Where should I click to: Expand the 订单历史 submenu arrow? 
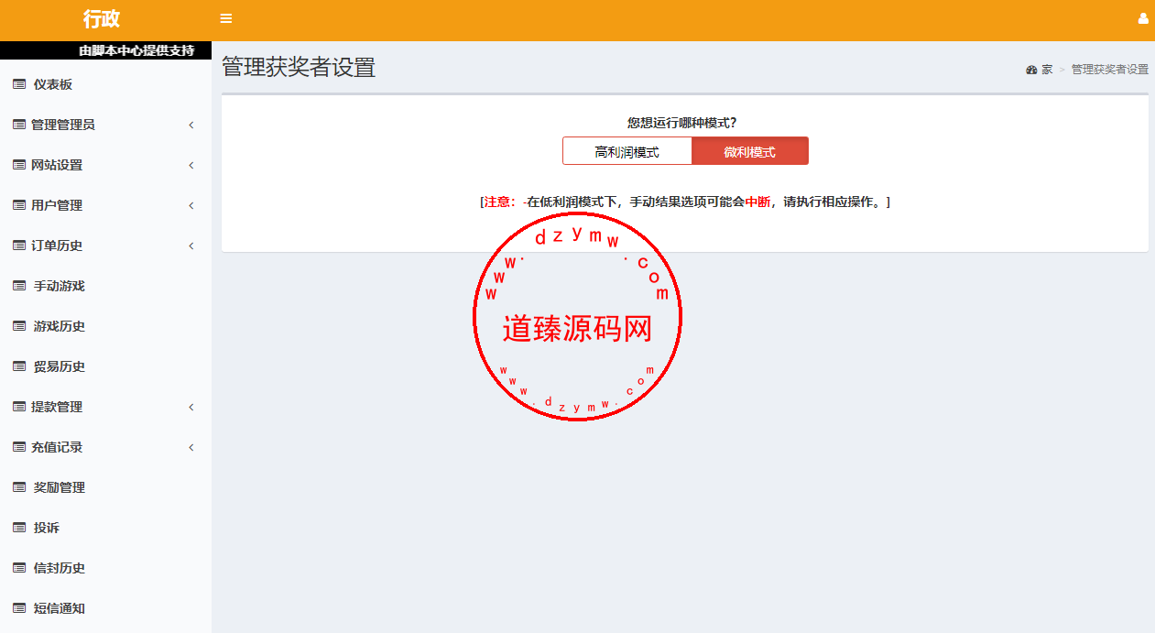tap(191, 246)
